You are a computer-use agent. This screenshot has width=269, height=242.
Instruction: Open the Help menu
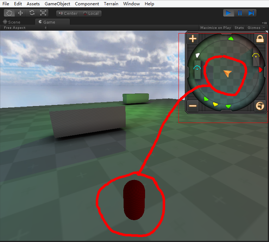tap(149, 4)
